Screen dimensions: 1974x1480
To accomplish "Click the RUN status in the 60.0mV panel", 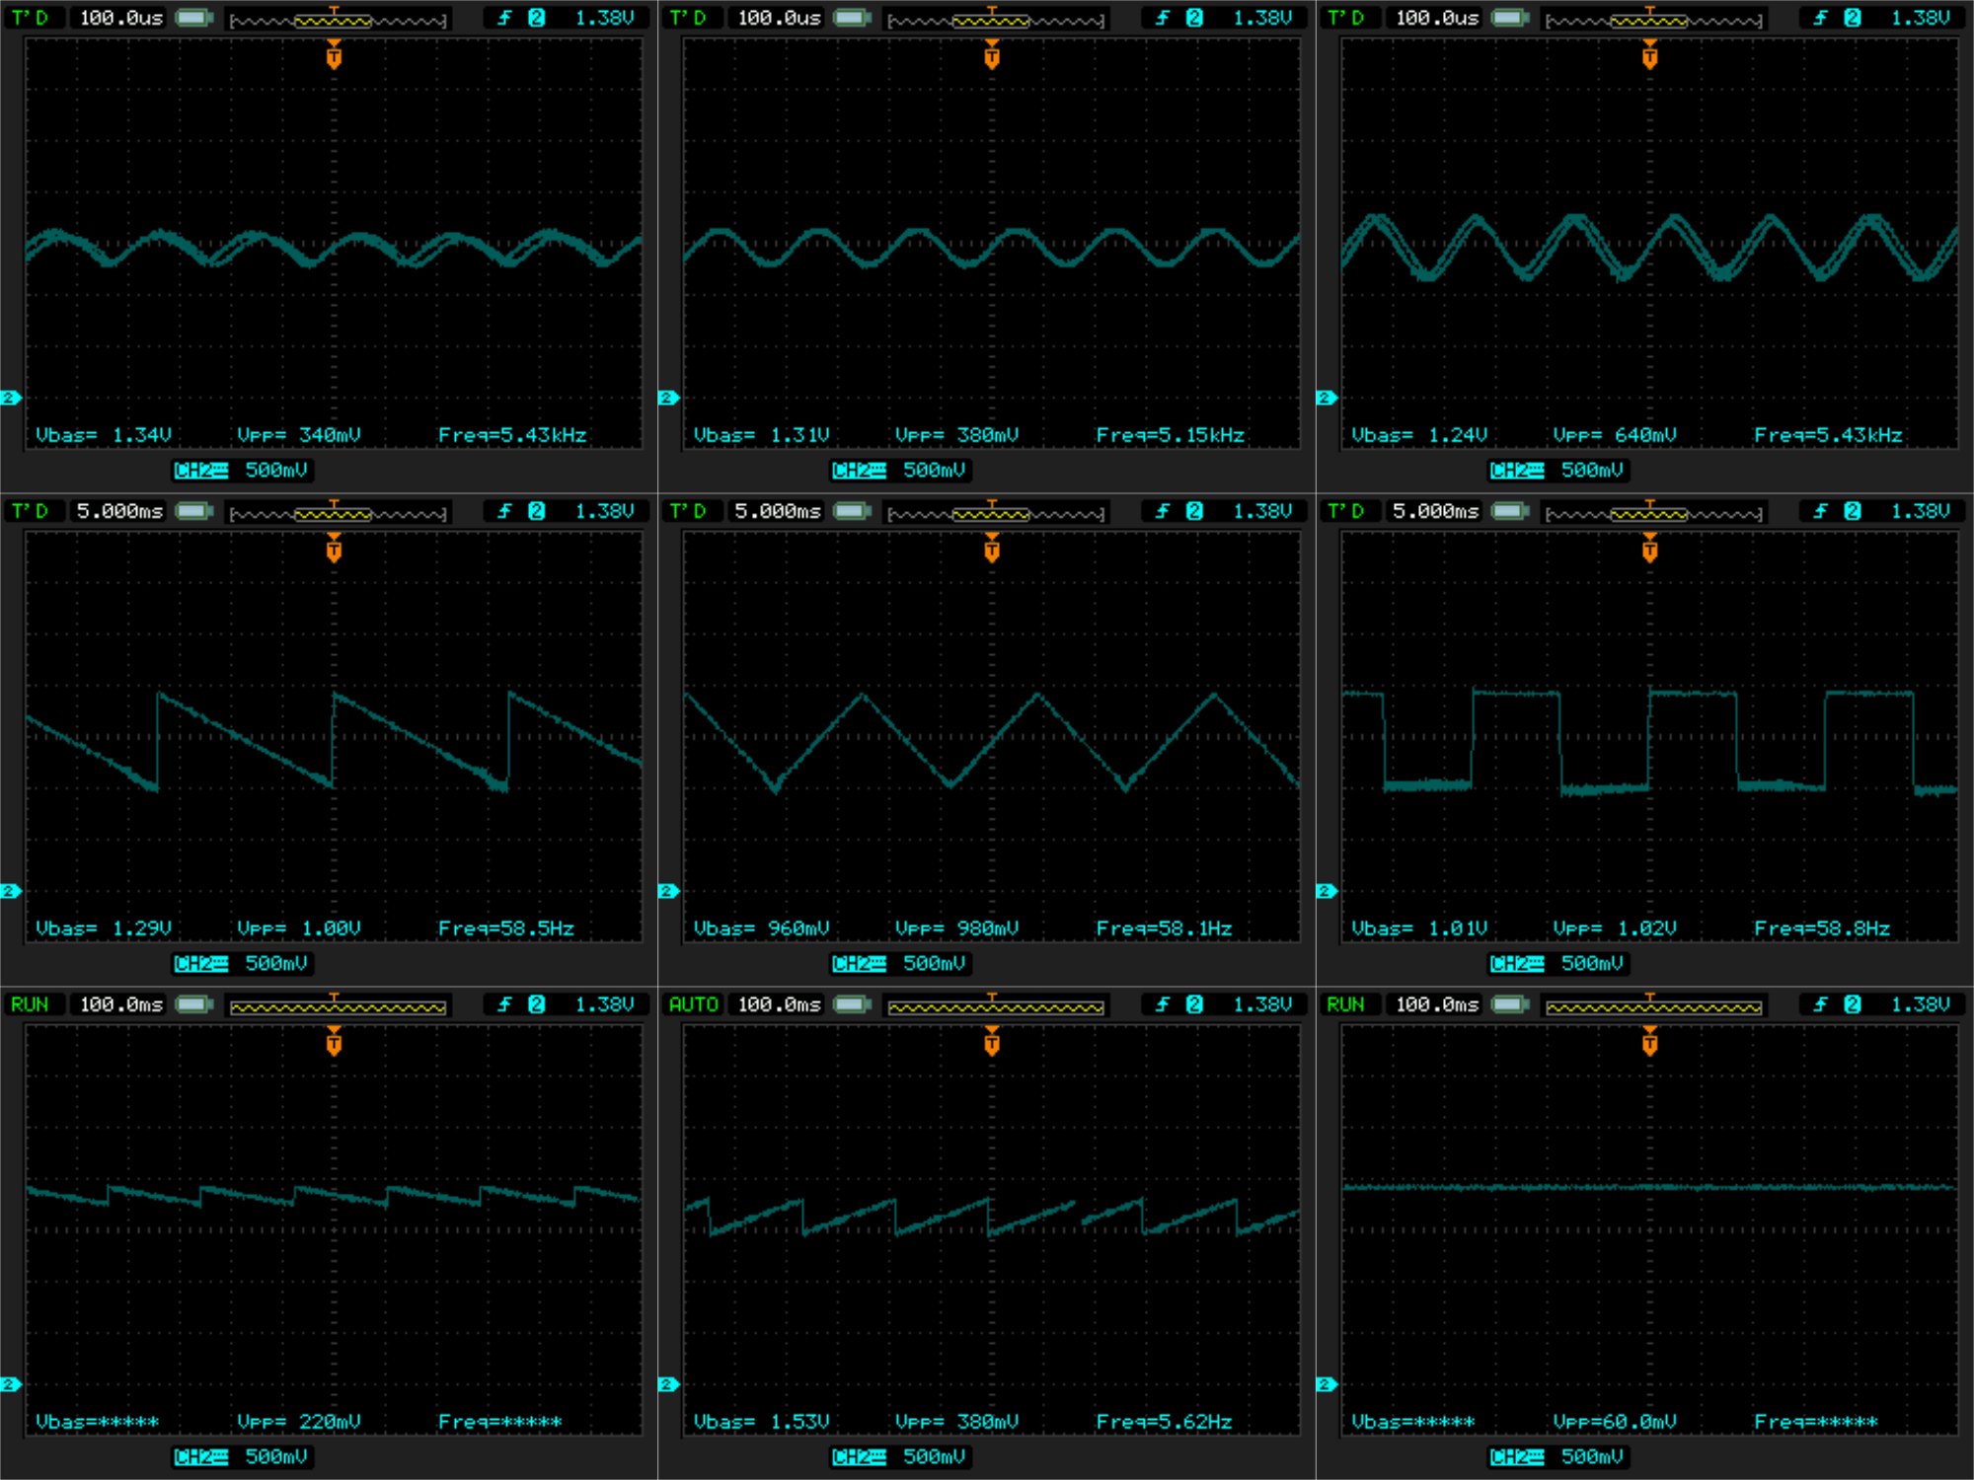I will point(1345,1004).
